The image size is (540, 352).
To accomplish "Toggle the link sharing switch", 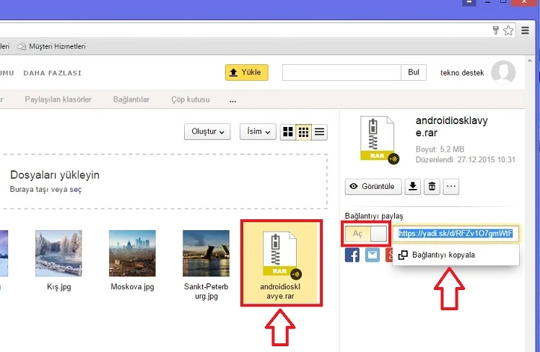I will pos(367,234).
